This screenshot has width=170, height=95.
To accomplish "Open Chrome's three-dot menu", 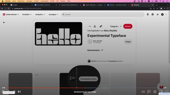I will click(x=168, y=8).
